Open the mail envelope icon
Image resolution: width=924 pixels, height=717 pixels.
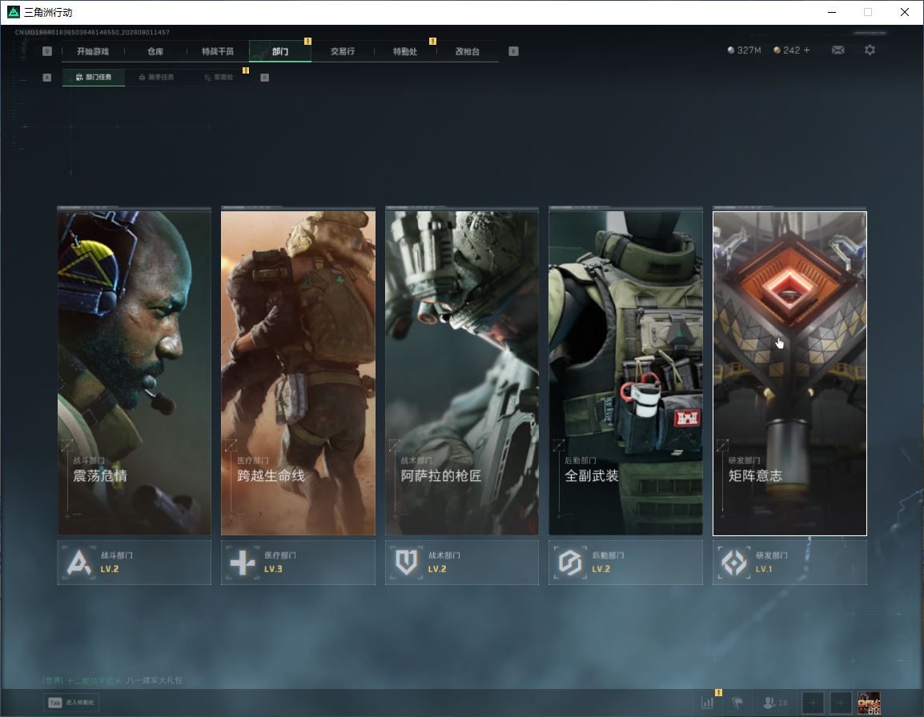click(x=838, y=50)
